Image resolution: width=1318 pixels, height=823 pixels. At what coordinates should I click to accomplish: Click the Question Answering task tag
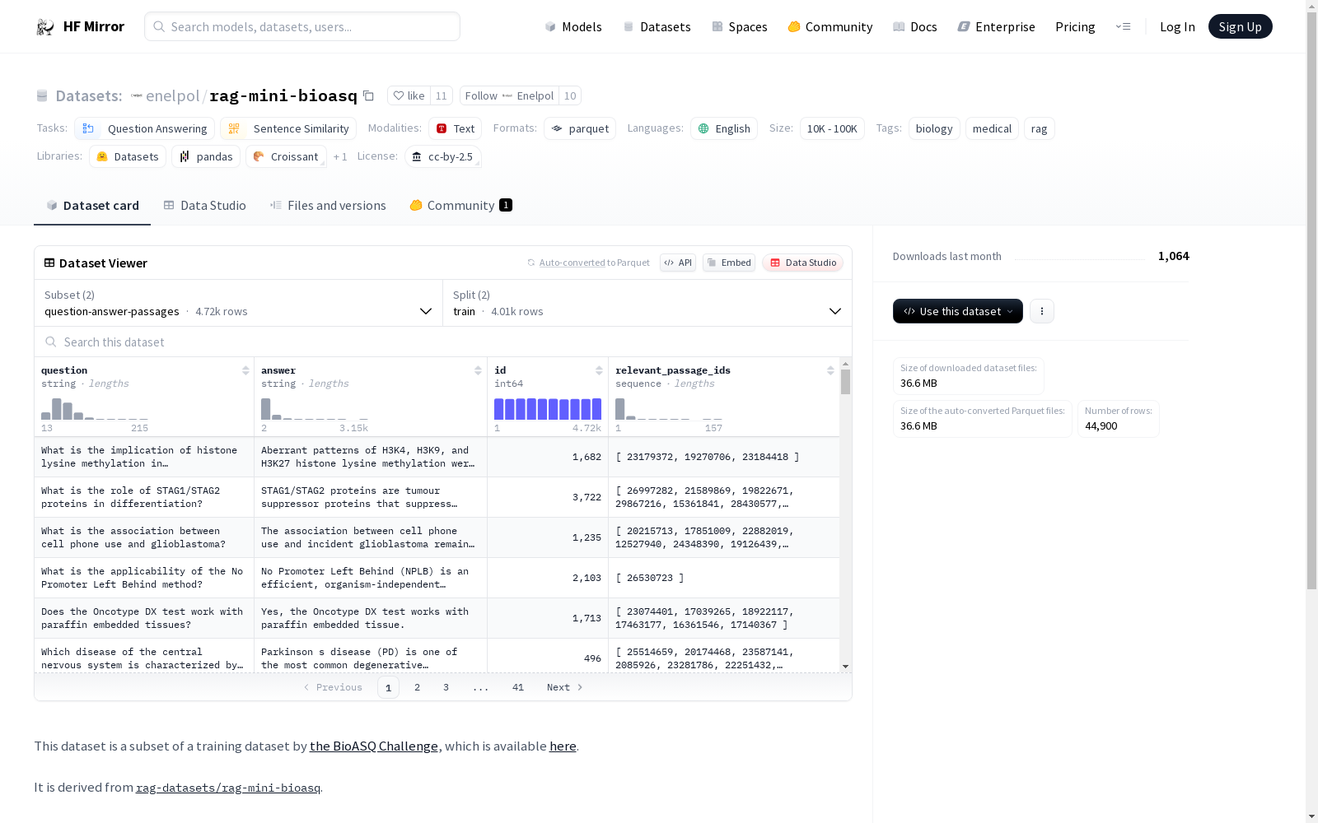[x=145, y=128]
